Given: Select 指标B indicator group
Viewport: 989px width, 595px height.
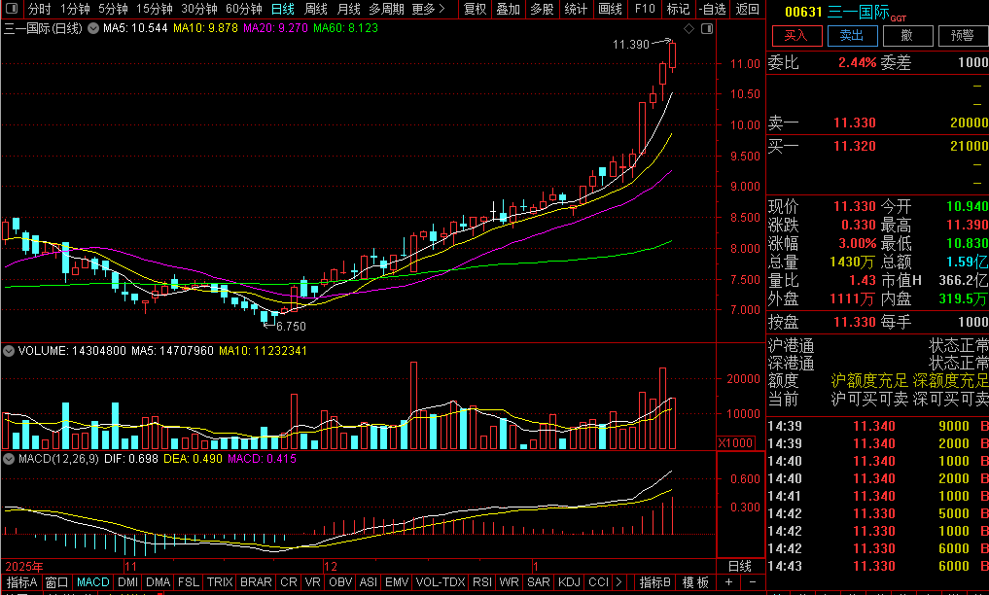Looking at the screenshot, I should 654,582.
